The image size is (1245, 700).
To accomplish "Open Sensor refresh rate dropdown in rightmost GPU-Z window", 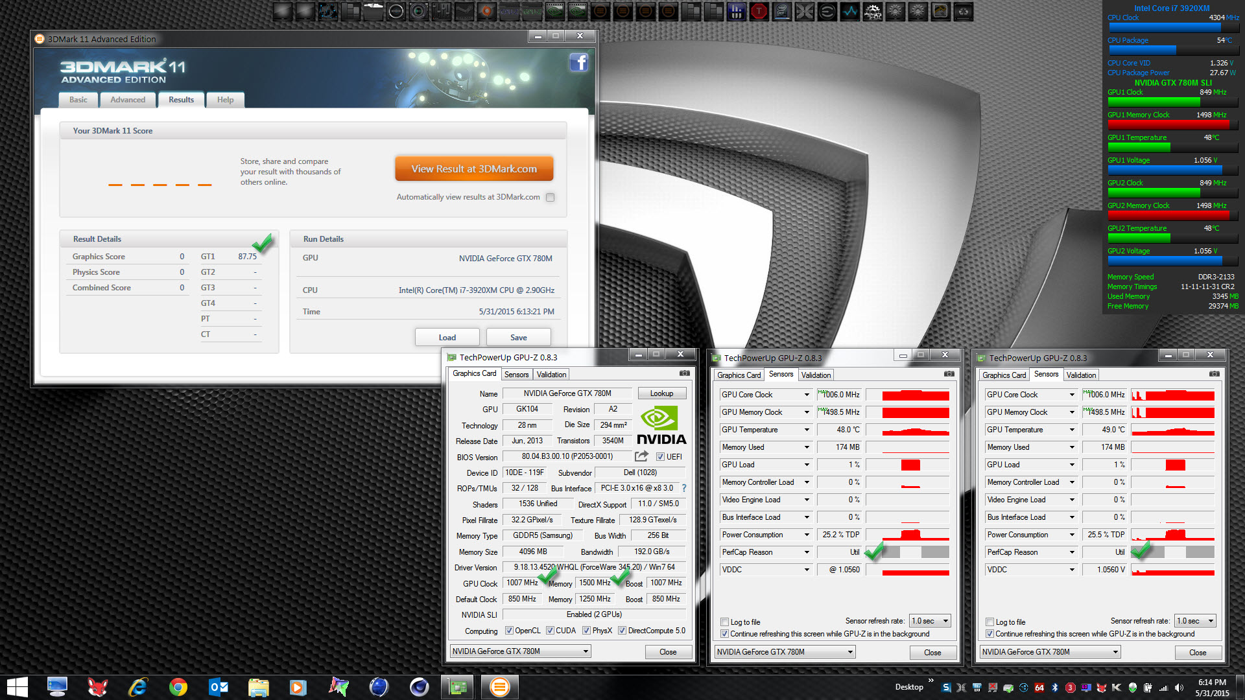I will click(1196, 621).
